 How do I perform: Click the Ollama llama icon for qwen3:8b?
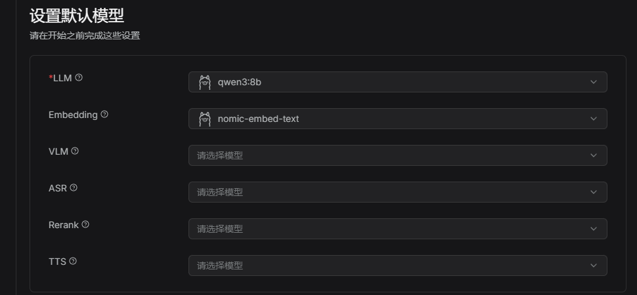click(205, 83)
